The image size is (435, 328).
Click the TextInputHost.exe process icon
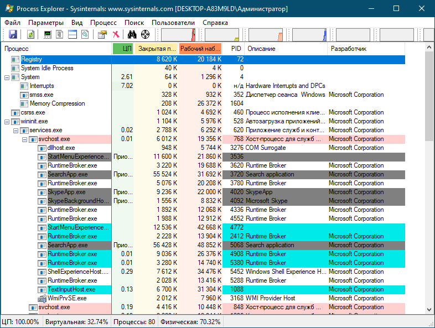tap(42, 289)
